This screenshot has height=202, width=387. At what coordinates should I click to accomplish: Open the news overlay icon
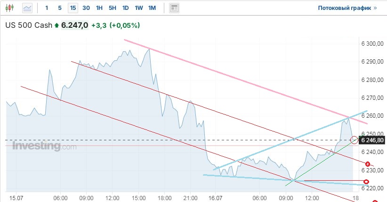pyautogui.click(x=174, y=8)
